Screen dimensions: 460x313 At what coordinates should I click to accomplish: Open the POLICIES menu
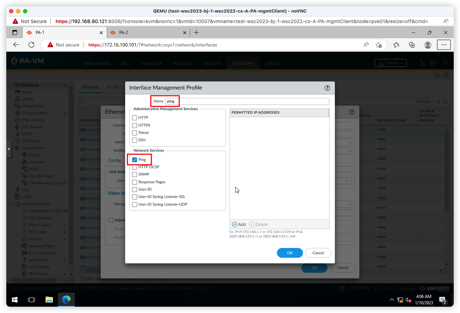coord(182,64)
